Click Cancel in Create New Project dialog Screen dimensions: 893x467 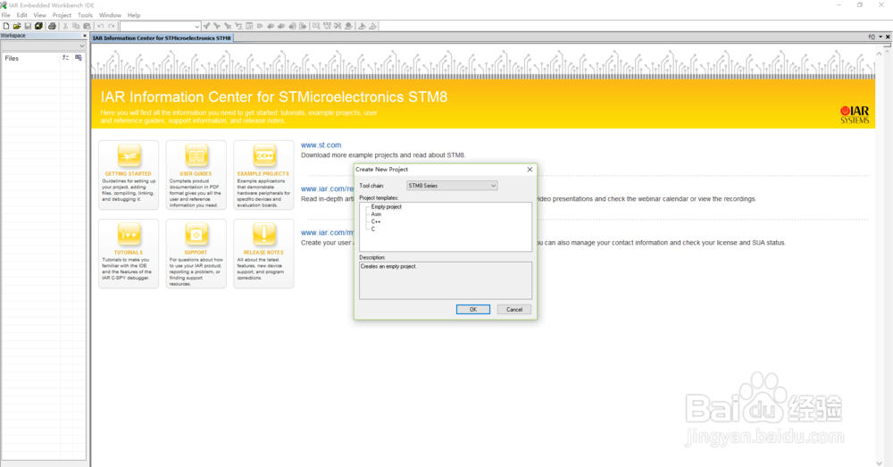pos(514,309)
